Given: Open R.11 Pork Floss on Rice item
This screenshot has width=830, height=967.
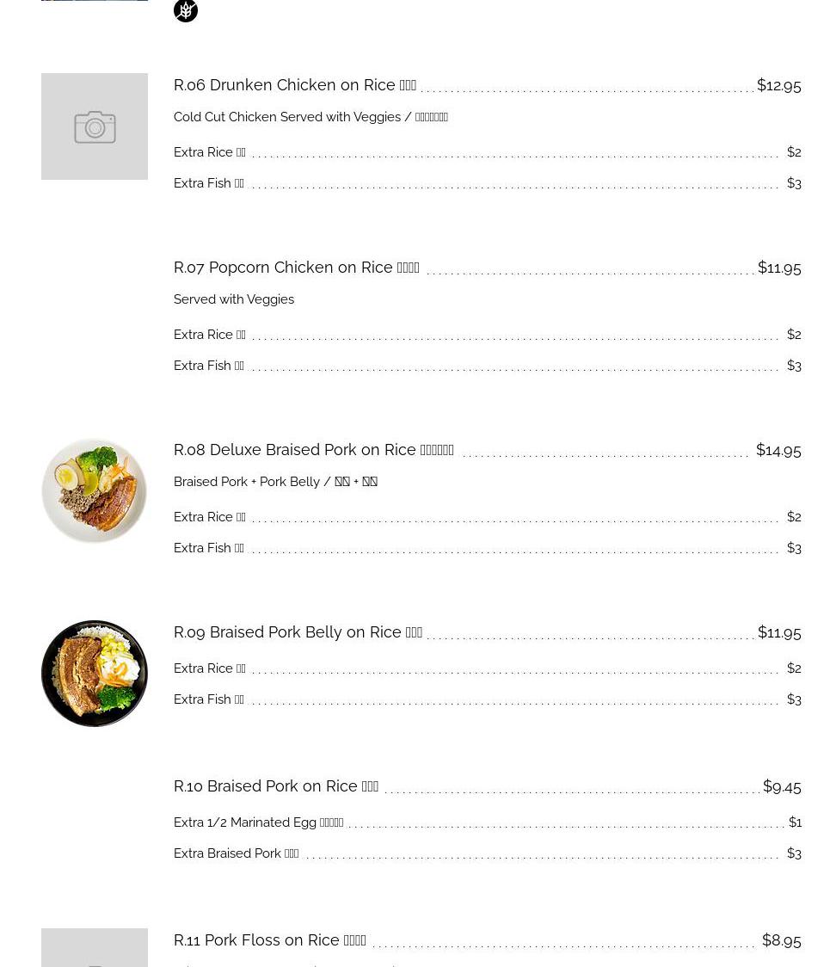Looking at the screenshot, I should point(270,940).
